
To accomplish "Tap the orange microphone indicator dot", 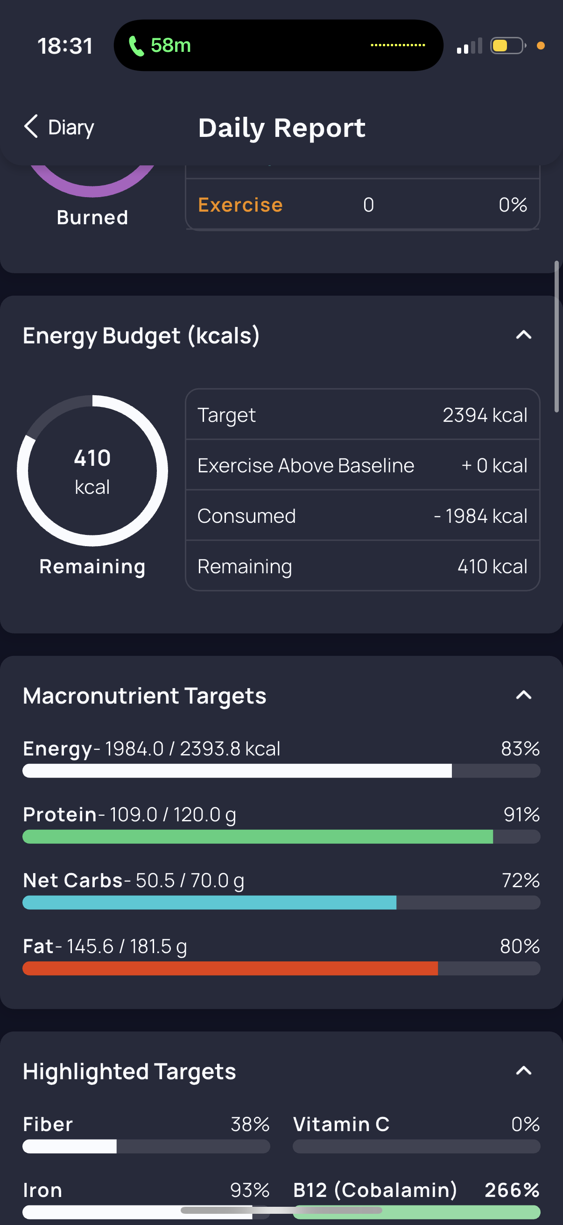I will [x=540, y=46].
